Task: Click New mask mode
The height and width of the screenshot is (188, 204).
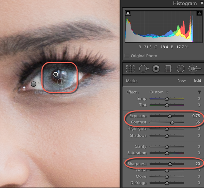Action: (182, 80)
